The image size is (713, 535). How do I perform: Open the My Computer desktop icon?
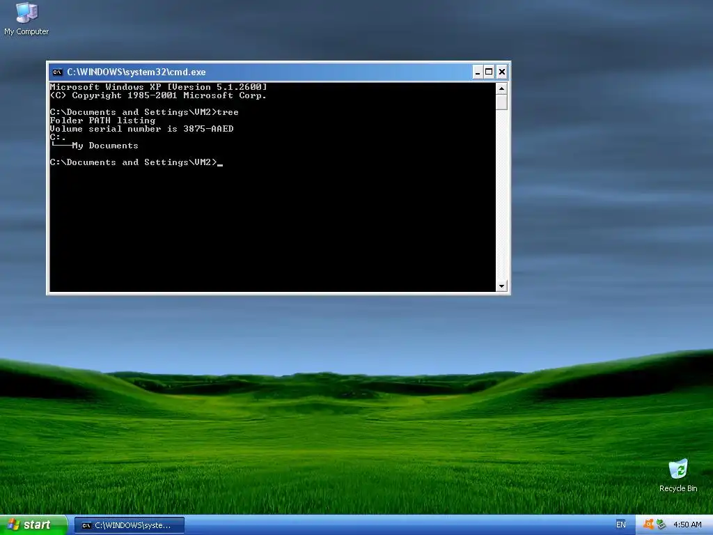[x=26, y=19]
